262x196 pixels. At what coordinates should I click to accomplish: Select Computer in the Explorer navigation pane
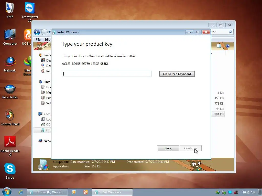(45, 114)
